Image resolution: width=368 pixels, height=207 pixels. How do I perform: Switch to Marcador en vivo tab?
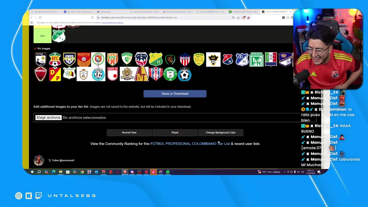(x=78, y=12)
